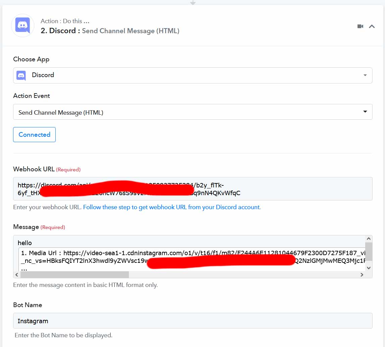Collapse the Discord action step chevron
Screen dimensions: 385x347
(x=372, y=26)
